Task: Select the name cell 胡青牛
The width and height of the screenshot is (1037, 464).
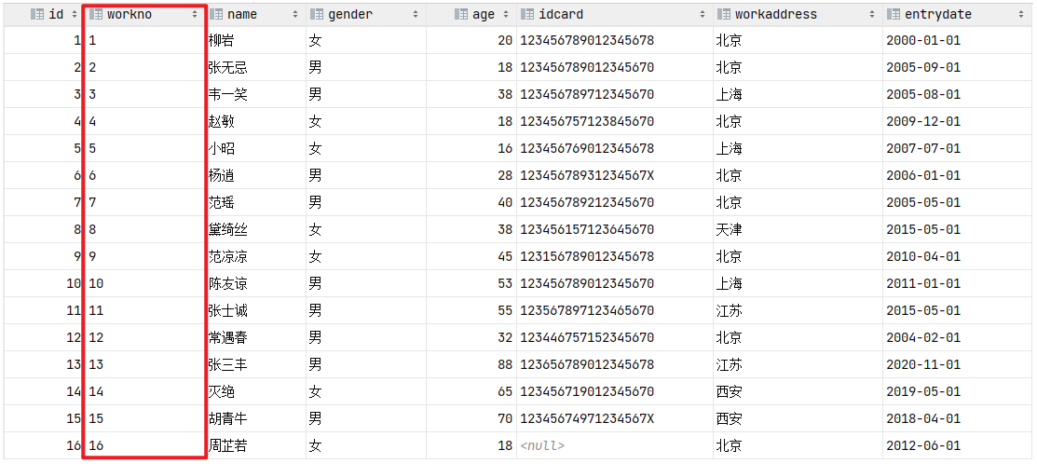Action: (227, 418)
